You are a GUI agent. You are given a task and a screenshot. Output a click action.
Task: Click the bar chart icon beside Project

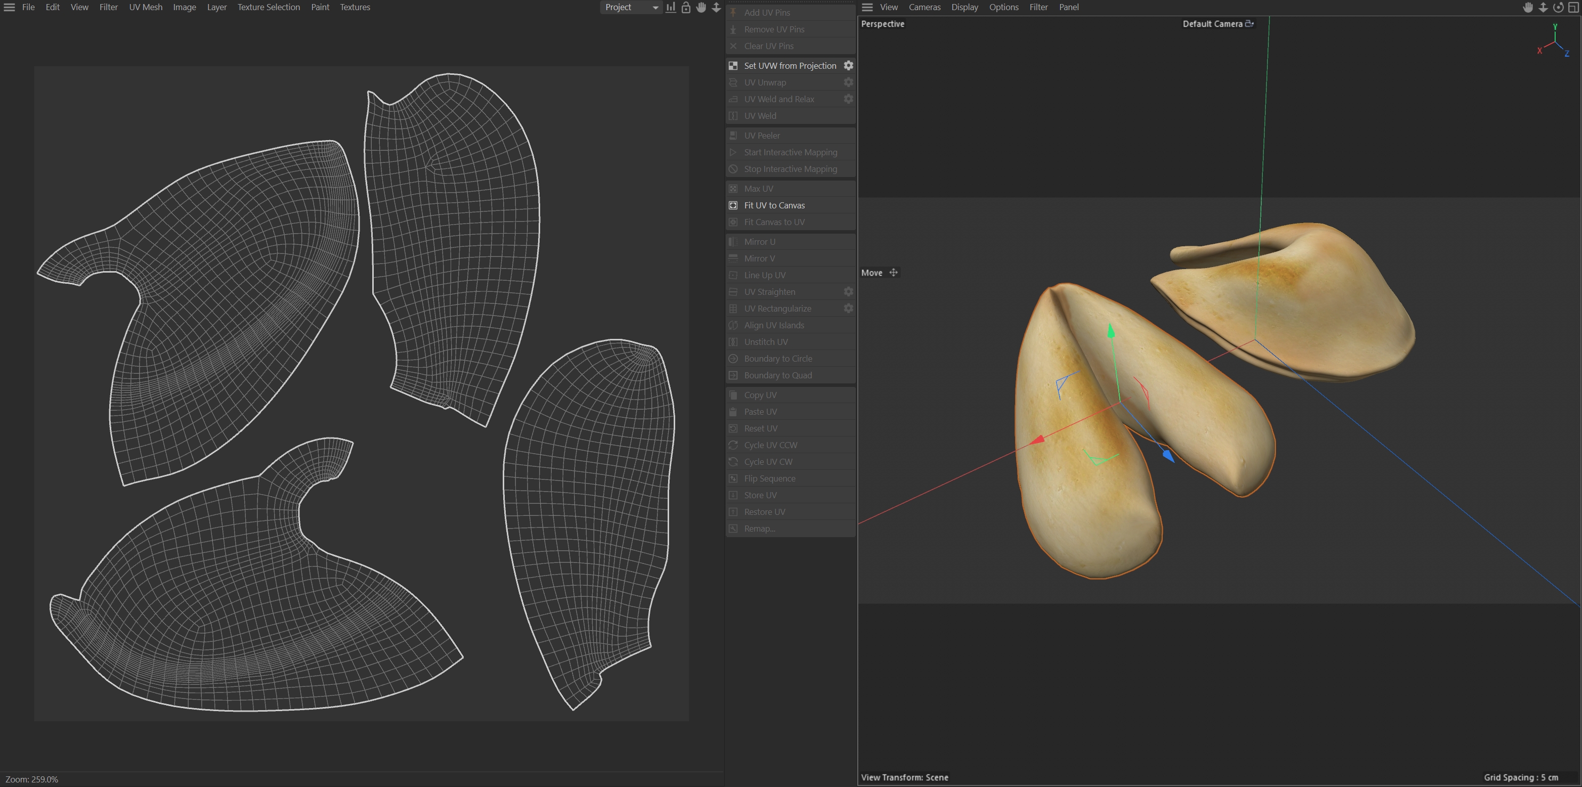pos(671,8)
